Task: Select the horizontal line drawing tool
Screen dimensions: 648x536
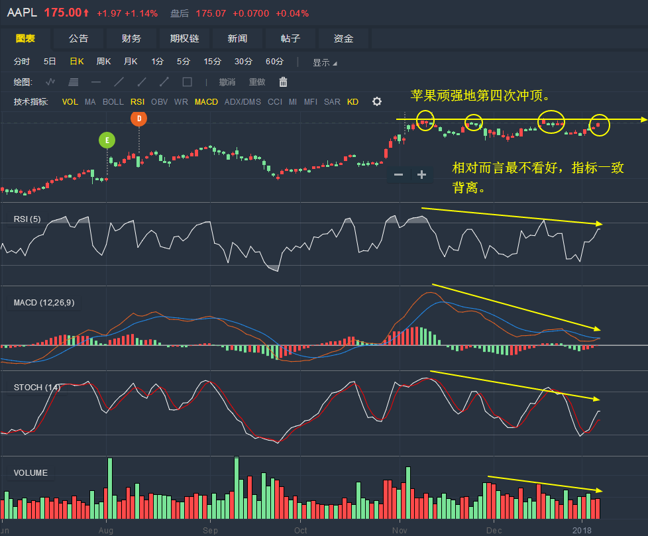Action: click(x=96, y=82)
